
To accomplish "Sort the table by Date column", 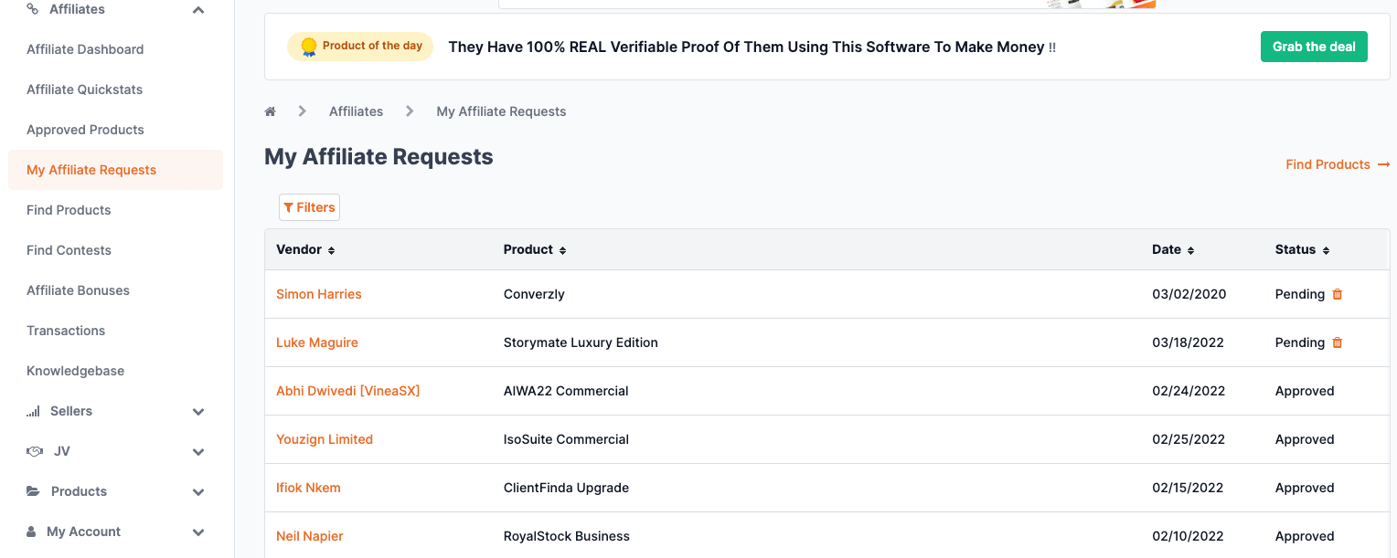I will [x=1191, y=249].
